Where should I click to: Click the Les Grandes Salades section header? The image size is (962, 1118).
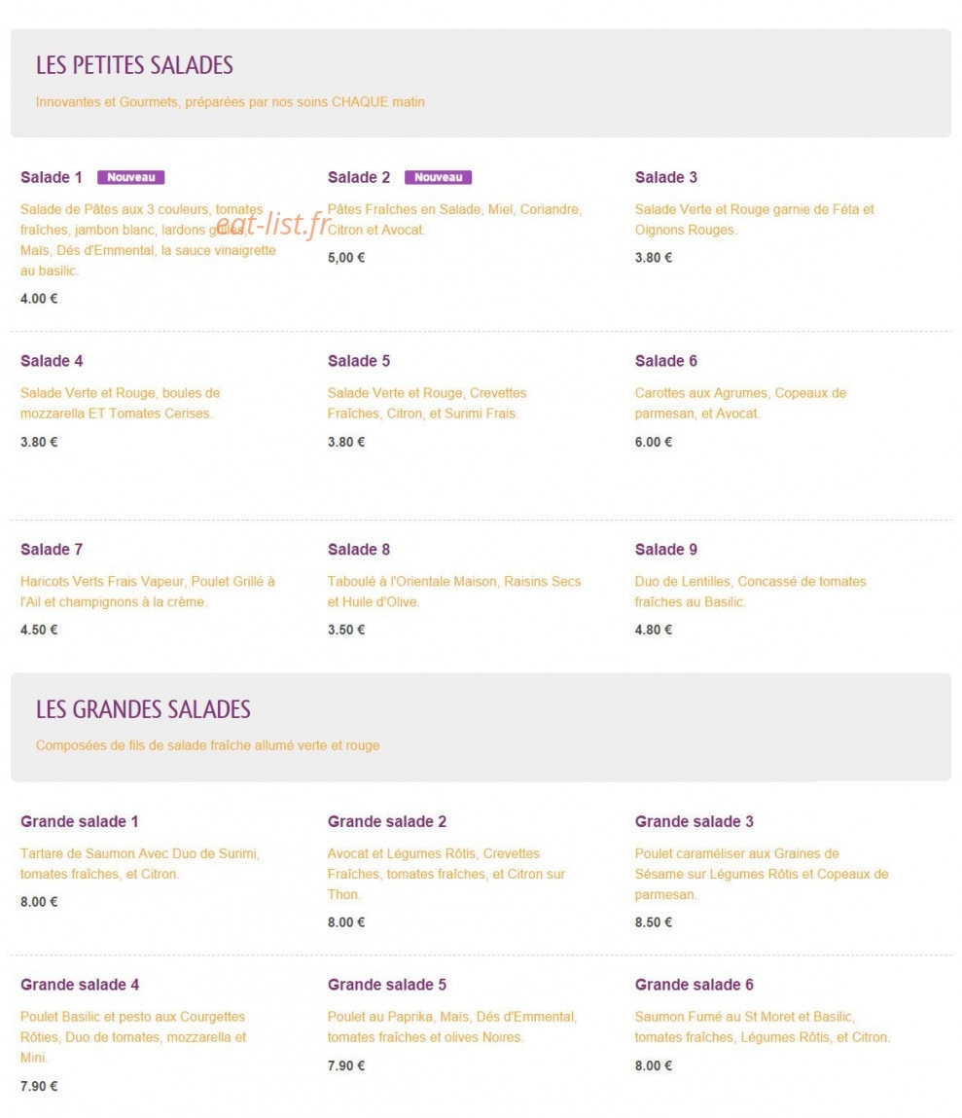(x=143, y=709)
